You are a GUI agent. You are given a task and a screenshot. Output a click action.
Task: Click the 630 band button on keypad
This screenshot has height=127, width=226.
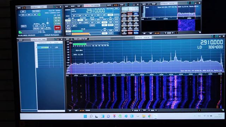[130, 18]
